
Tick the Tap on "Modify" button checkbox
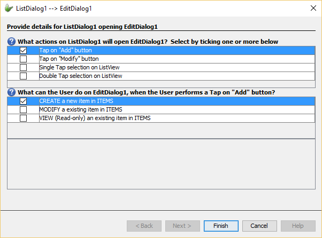tap(23, 59)
